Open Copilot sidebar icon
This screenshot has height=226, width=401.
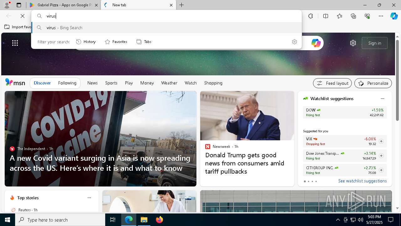394,16
